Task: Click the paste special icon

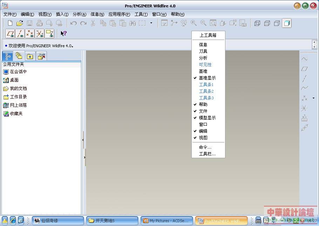Action: coord(123,23)
